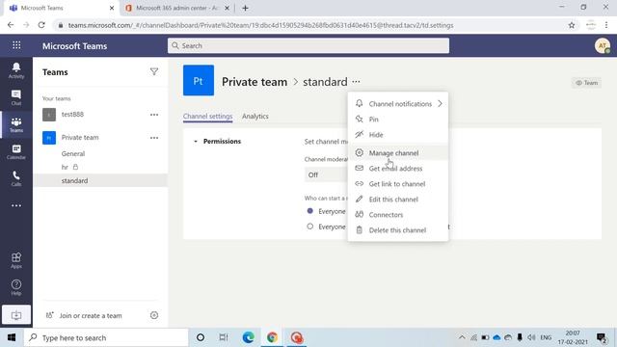
Task: Click the ENG language indicator
Action: [x=546, y=337]
